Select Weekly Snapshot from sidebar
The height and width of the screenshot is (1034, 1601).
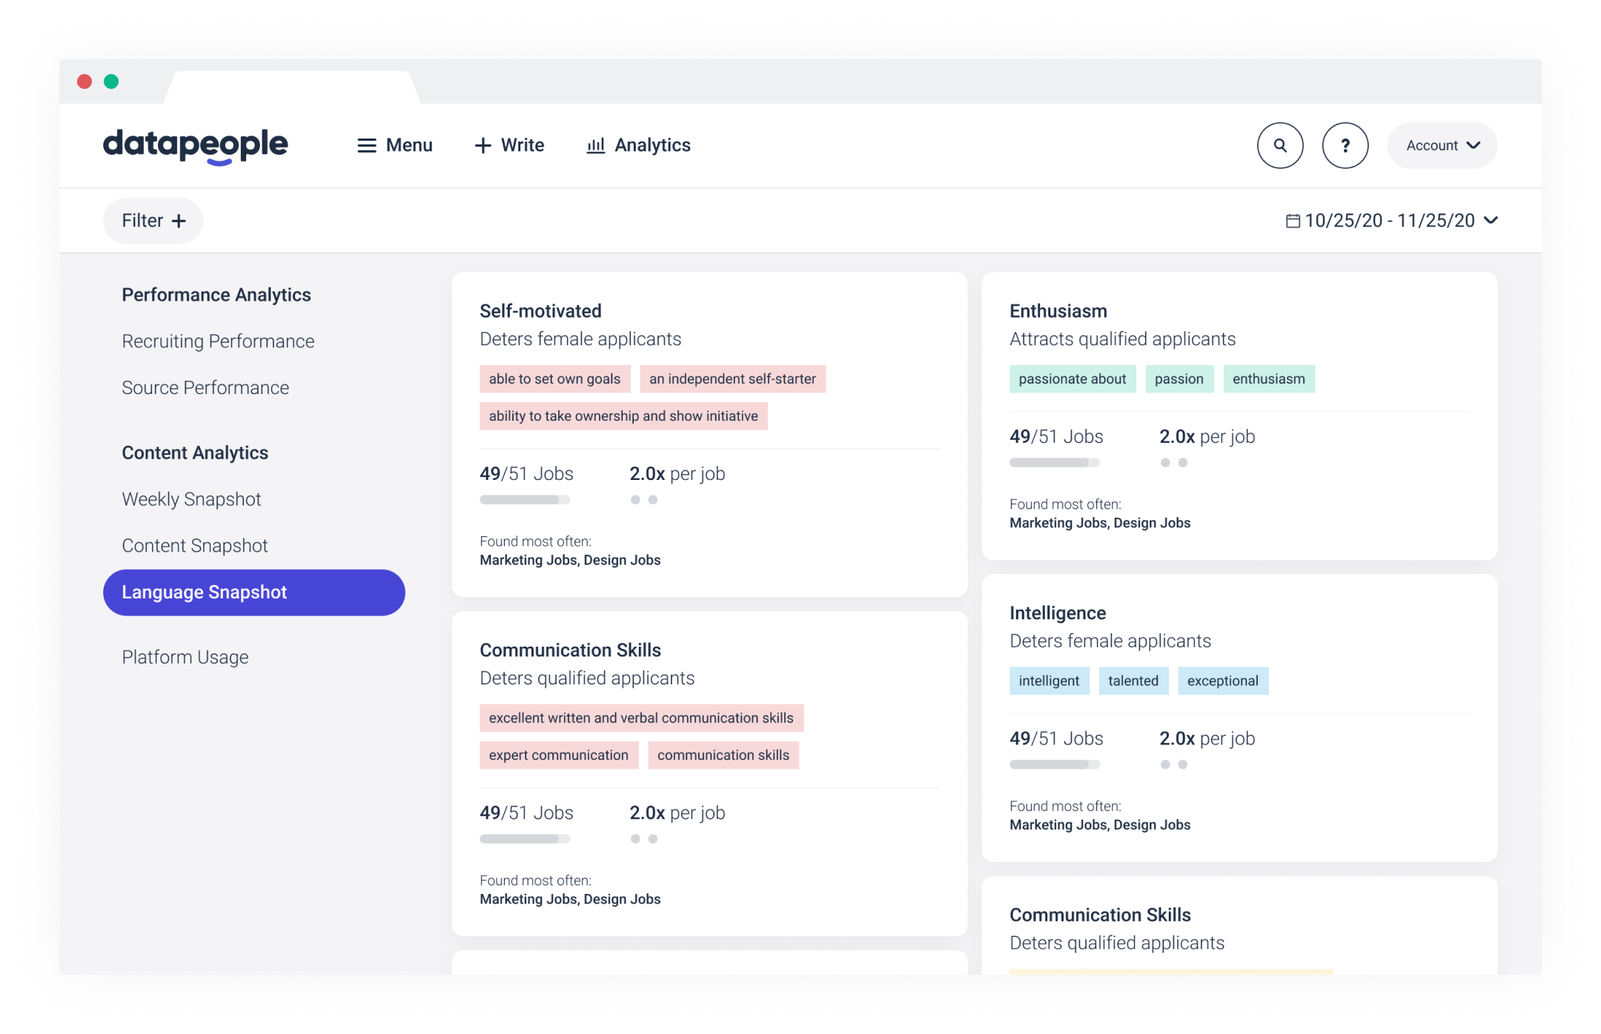pos(191,500)
